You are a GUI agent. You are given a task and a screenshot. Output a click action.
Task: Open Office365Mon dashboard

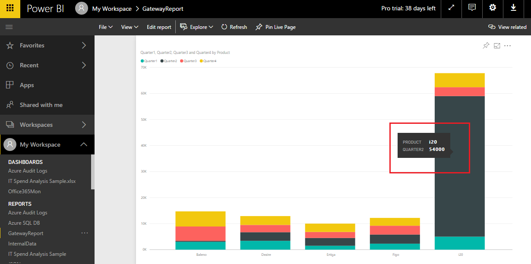pyautogui.click(x=24, y=191)
